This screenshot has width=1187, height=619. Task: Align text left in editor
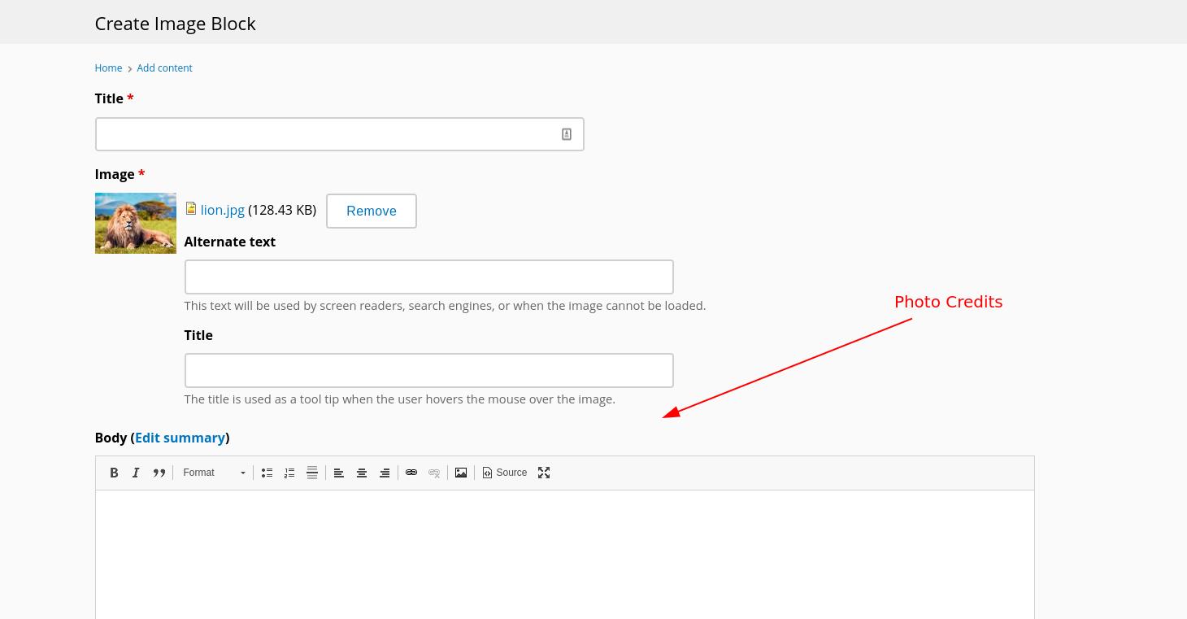(339, 473)
